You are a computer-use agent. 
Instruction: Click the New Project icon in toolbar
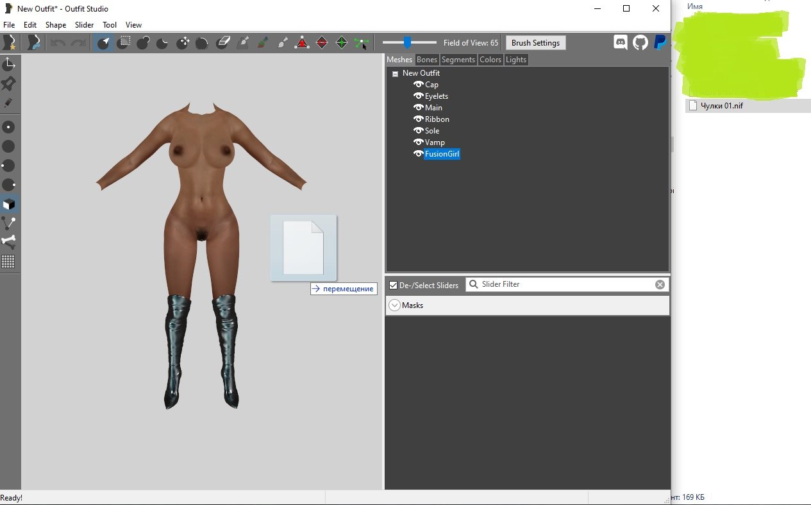[x=10, y=43]
